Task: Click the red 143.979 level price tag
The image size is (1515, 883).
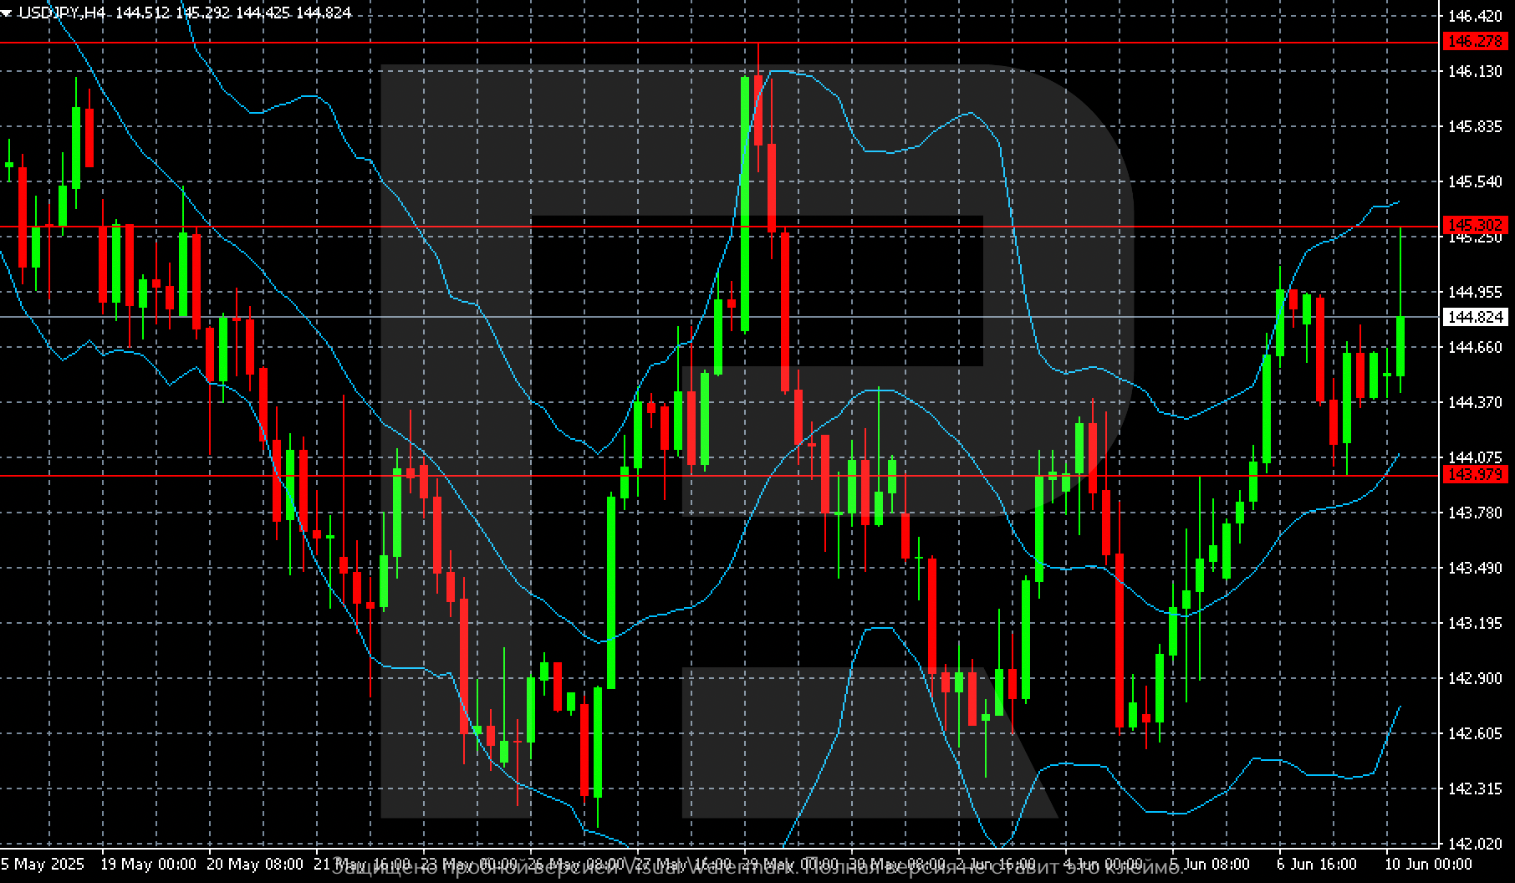Action: (1476, 474)
